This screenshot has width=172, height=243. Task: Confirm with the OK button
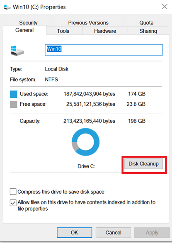click(x=74, y=233)
